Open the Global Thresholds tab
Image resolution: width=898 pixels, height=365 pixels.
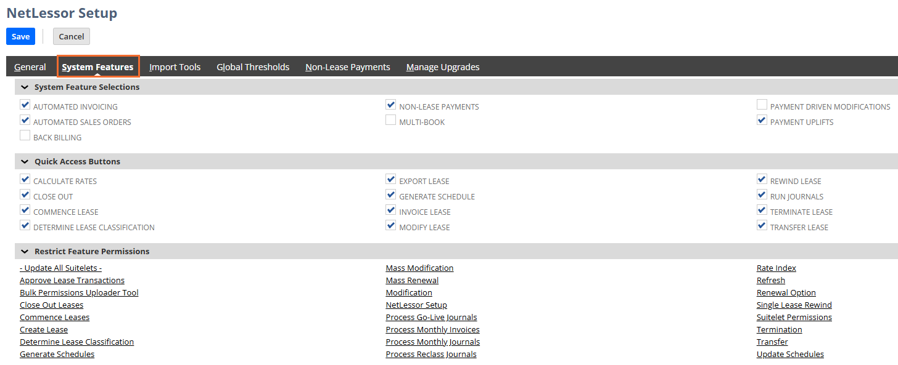click(x=253, y=66)
